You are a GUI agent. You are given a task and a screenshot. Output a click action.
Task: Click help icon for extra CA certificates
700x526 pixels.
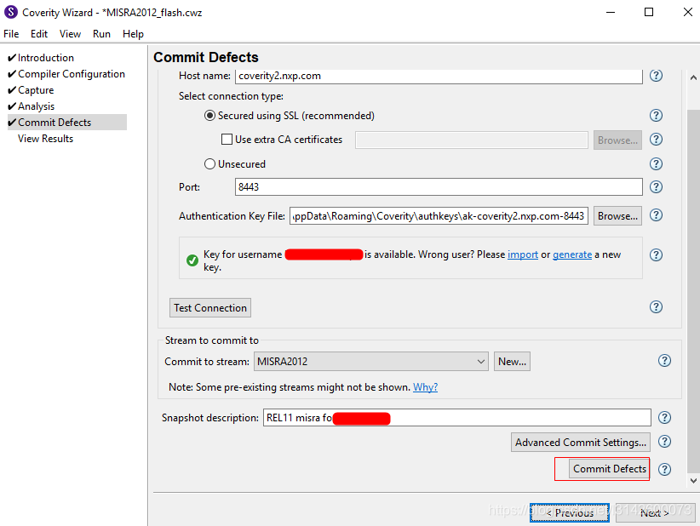(656, 140)
